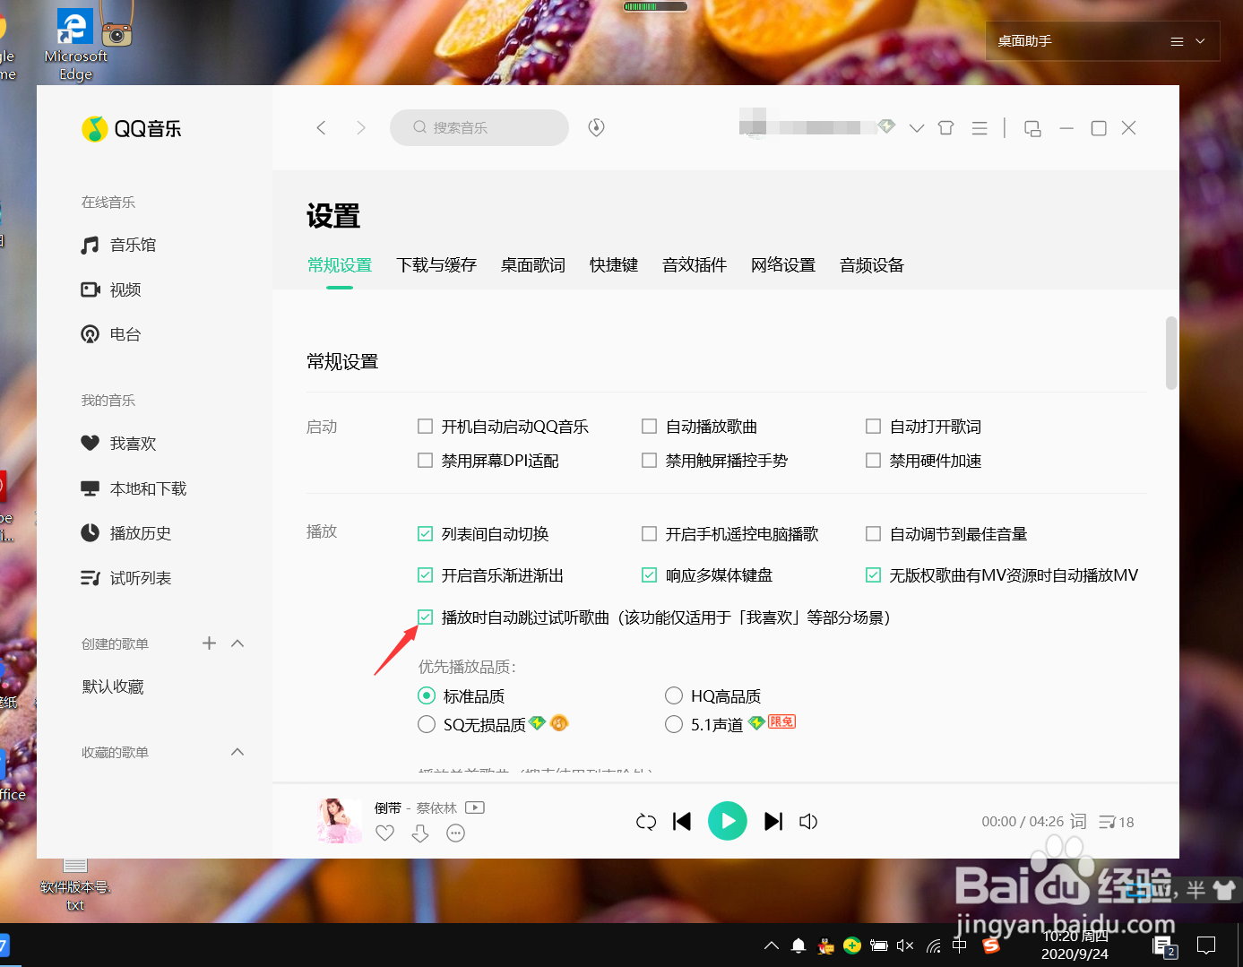Select 标准品质 radio button
This screenshot has height=967, width=1243.
coord(427,695)
